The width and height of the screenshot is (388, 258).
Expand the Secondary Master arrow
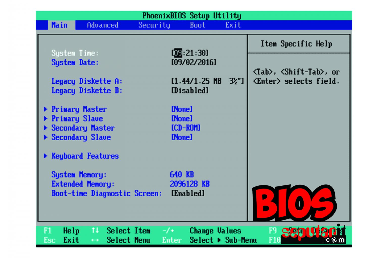click(46, 128)
